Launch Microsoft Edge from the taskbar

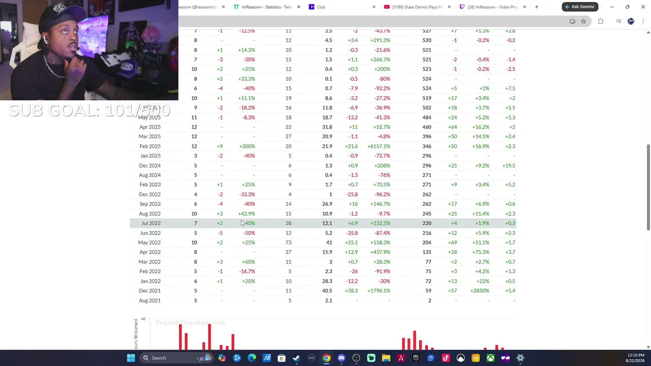[x=252, y=358]
